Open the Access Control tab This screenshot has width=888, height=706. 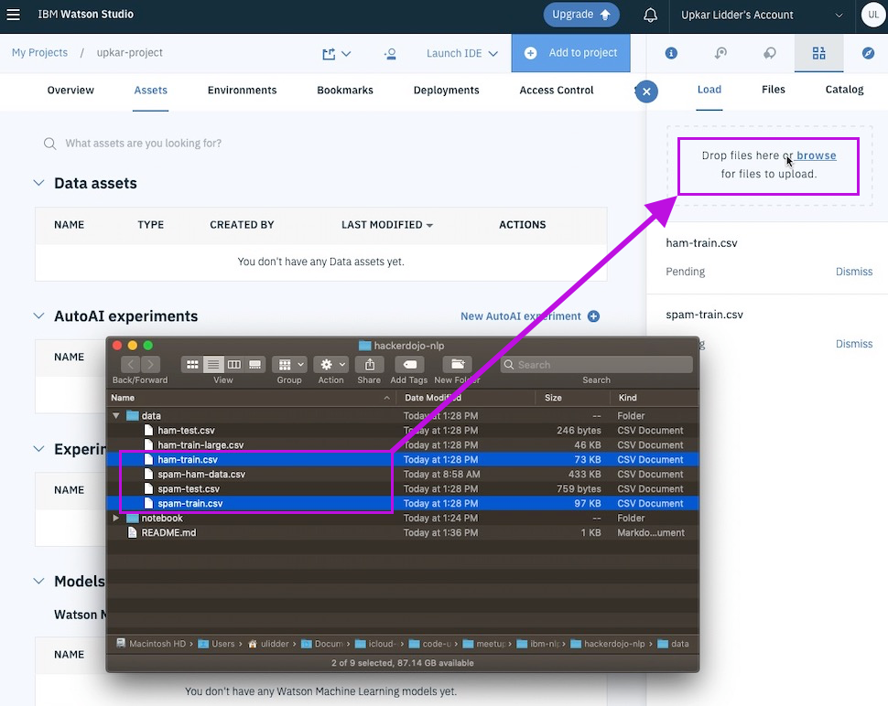point(556,90)
